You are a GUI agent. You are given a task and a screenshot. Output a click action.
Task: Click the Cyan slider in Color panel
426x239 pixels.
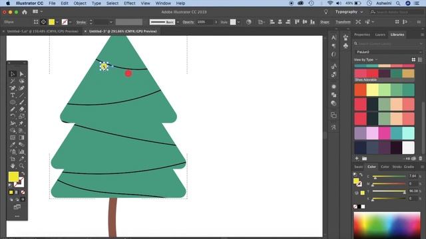tap(389, 177)
